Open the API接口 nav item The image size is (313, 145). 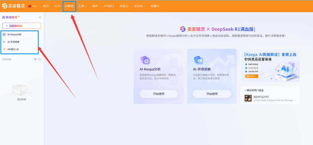[x=109, y=6]
